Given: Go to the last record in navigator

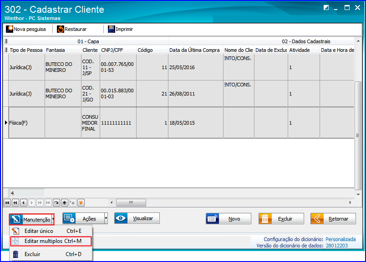Looking at the screenshot, I should point(48,203).
